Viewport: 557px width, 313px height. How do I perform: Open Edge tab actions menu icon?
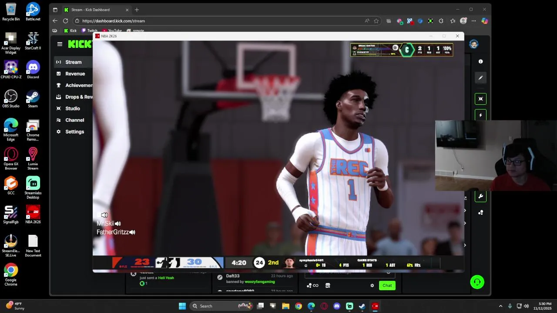pos(55,10)
